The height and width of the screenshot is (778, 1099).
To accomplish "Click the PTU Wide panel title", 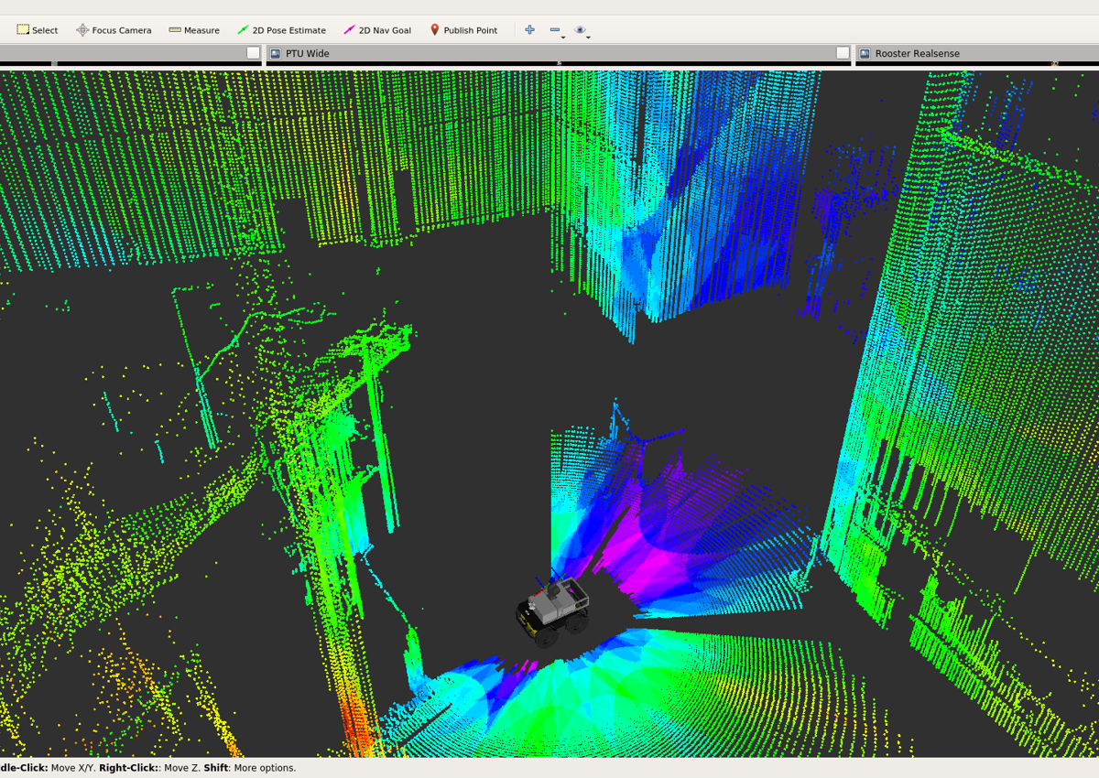I will [x=308, y=54].
